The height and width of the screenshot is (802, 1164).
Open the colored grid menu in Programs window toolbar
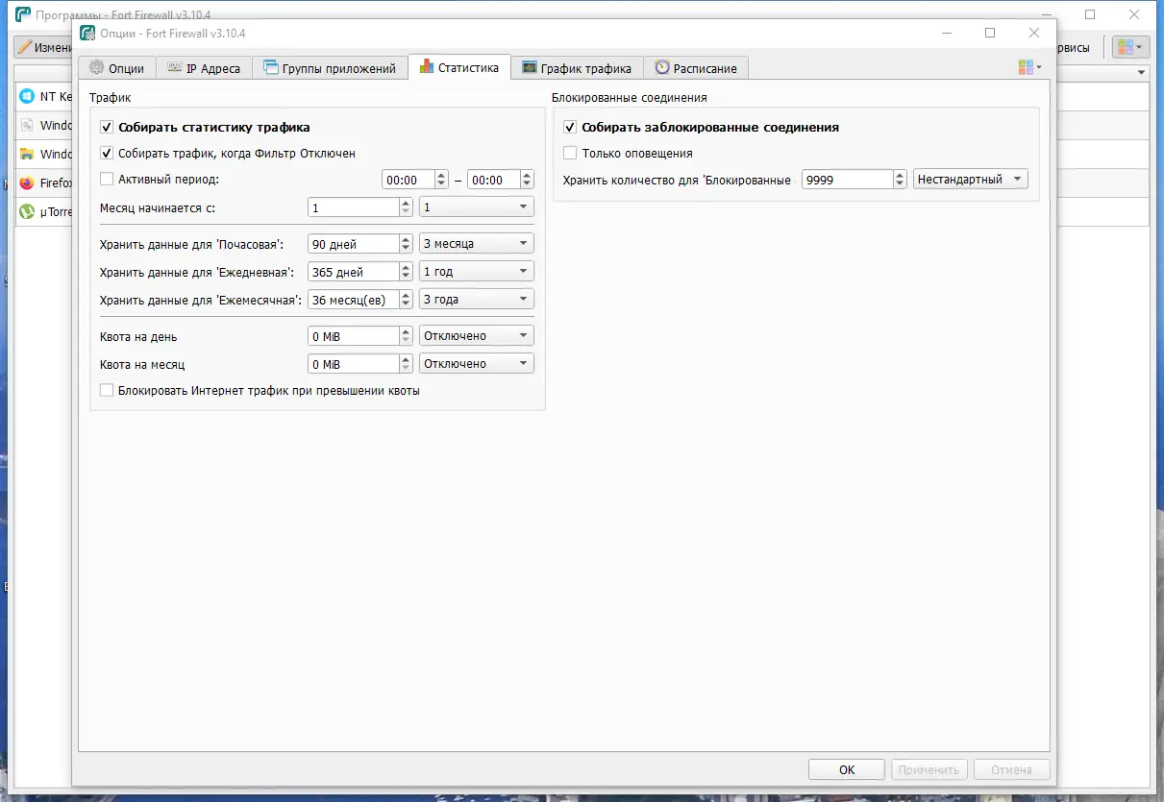pos(1130,47)
